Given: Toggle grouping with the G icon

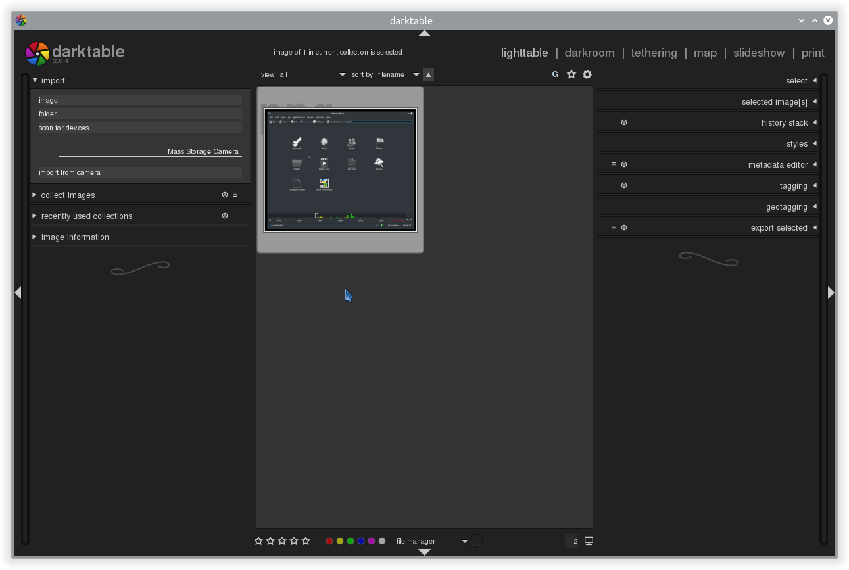Looking at the screenshot, I should 555,74.
